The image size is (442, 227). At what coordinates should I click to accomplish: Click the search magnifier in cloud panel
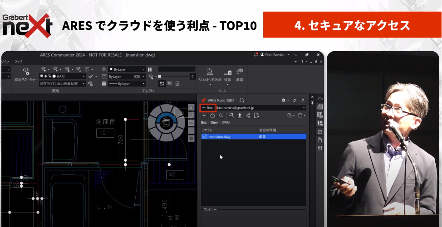coord(221,116)
